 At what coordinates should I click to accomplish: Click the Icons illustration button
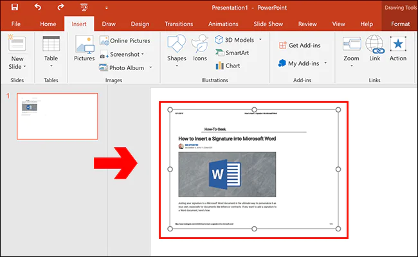pos(200,48)
